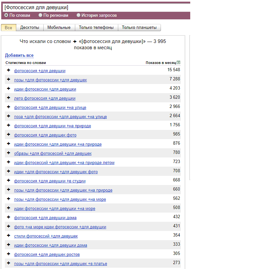Click plus icon beside 'фотосессия +для девушки'
The image size is (254, 269).
pyautogui.click(x=9, y=70)
